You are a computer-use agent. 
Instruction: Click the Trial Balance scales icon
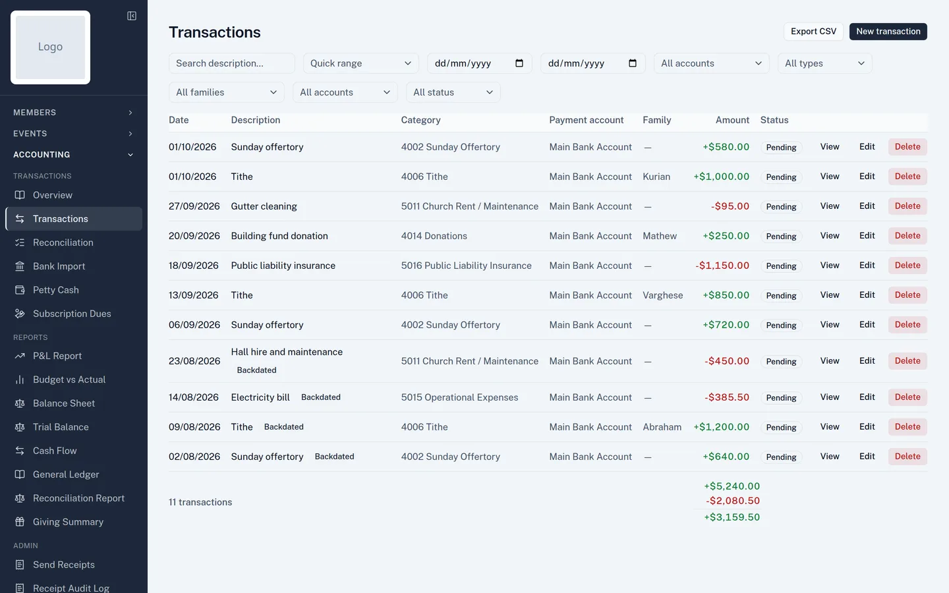click(x=20, y=427)
